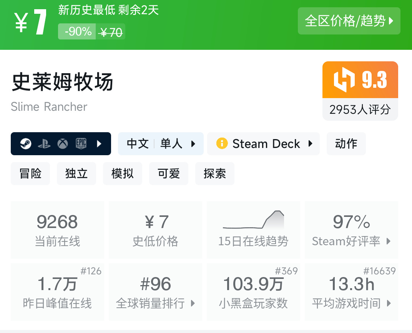Click the Xbox platform icon
Viewport: 412px width, 333px height.
pyautogui.click(x=63, y=144)
